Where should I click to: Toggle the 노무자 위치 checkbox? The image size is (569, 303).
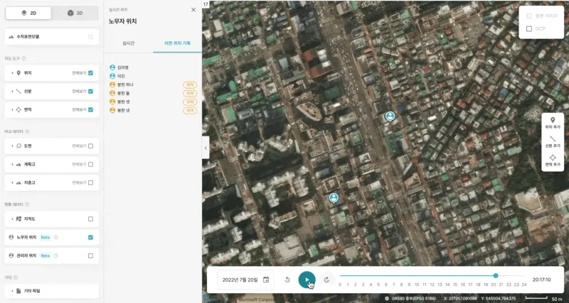coord(90,237)
